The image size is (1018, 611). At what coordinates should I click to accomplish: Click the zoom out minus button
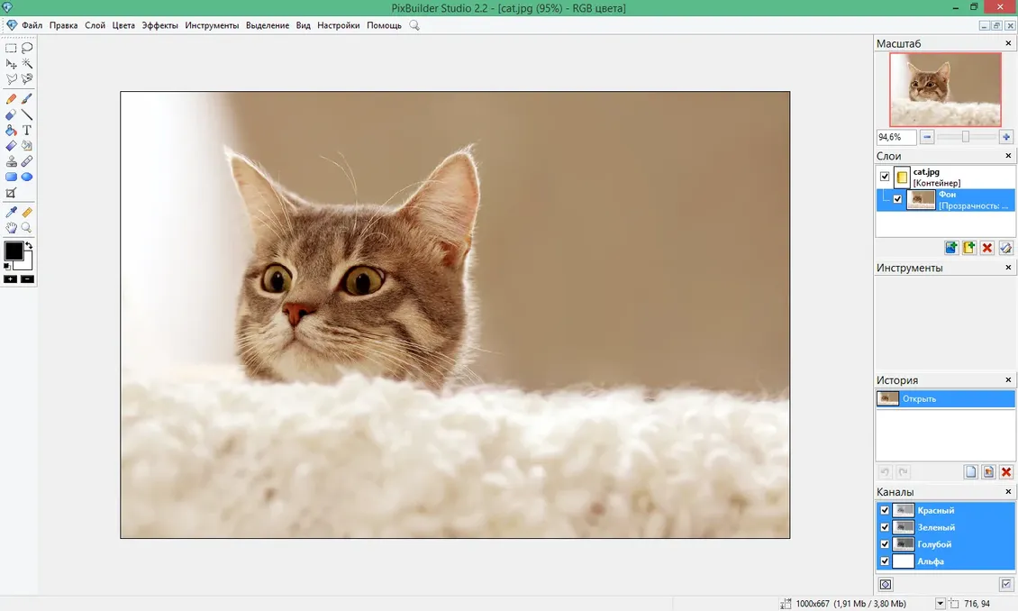click(927, 137)
